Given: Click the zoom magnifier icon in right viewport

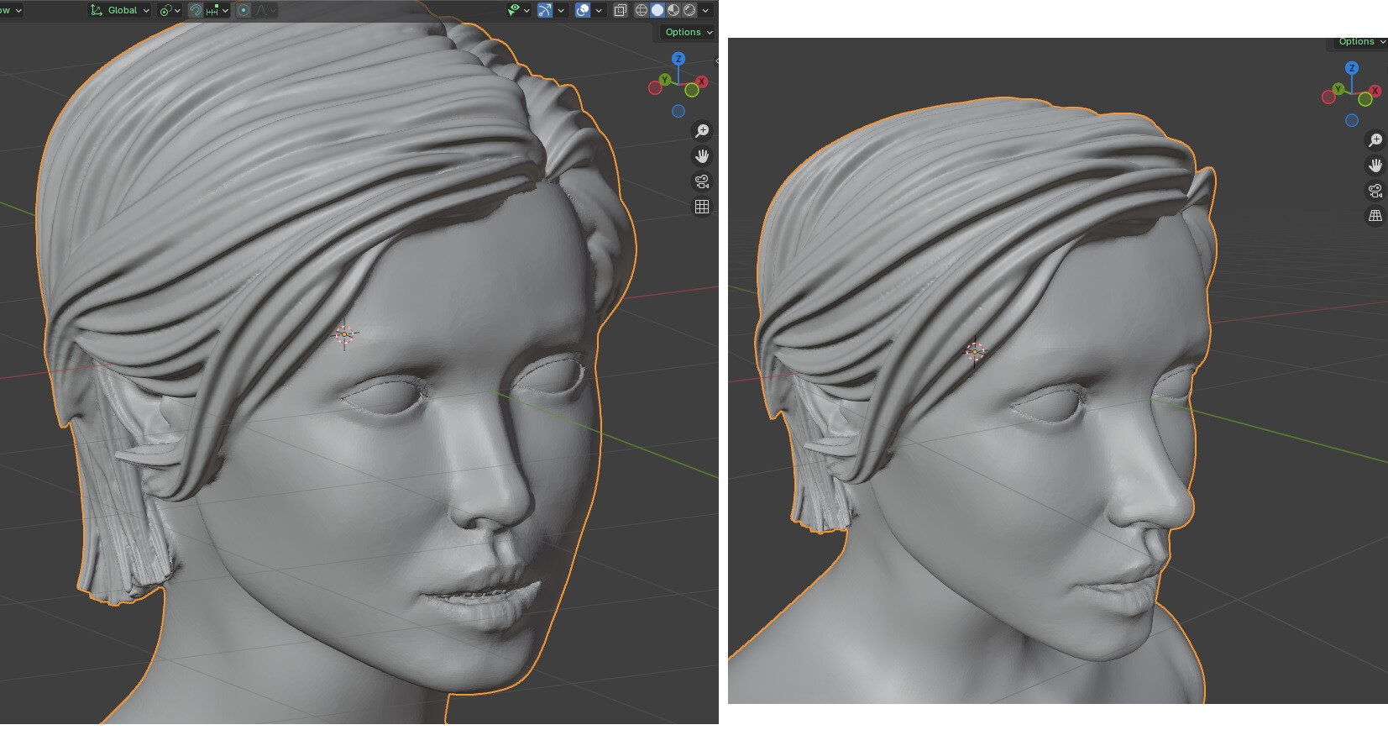Looking at the screenshot, I should point(1375,140).
